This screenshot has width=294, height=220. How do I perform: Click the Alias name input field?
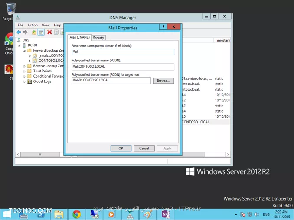point(123,52)
